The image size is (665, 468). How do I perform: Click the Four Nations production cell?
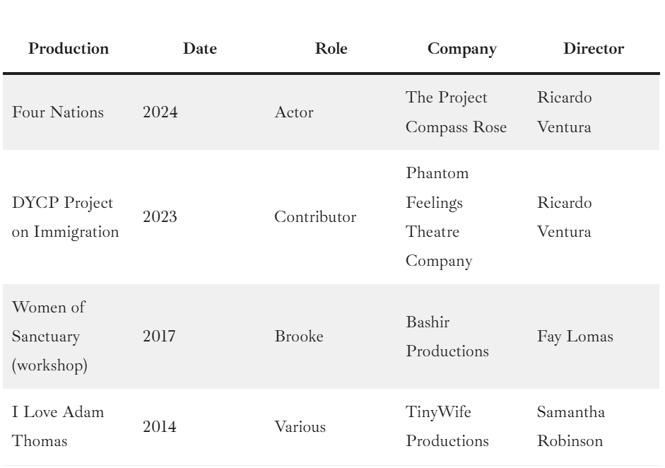pos(58,112)
